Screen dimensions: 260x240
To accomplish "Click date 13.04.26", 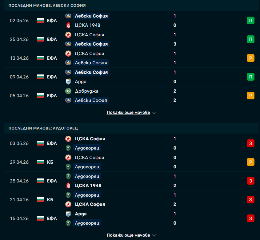I will coord(19,58).
